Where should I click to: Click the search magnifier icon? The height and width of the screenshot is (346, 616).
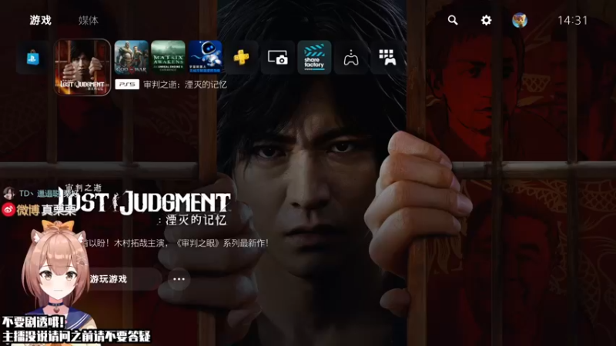pos(453,20)
